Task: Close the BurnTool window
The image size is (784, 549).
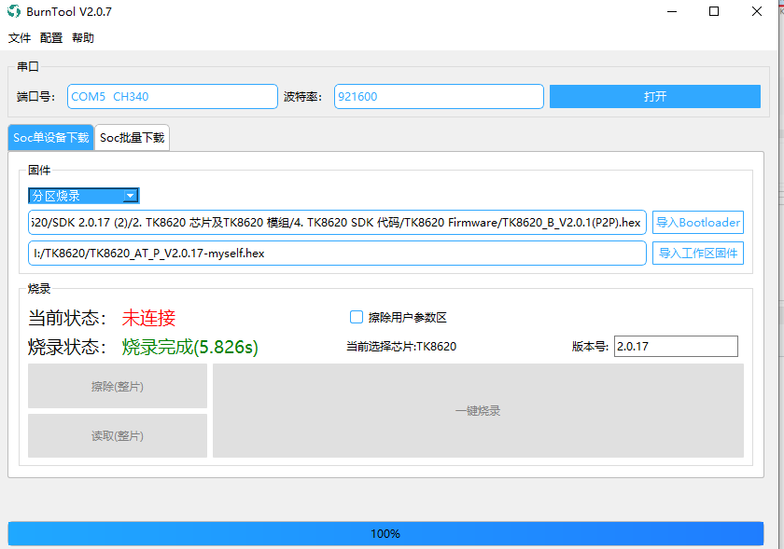Action: click(x=757, y=11)
